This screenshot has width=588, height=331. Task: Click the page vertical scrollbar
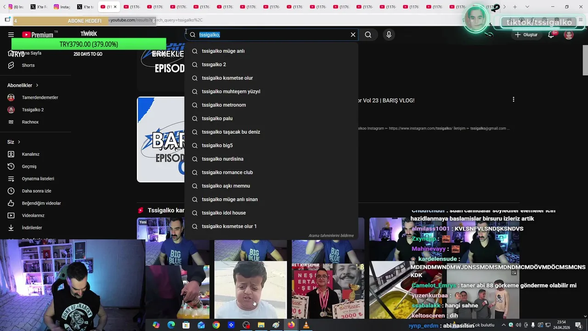(585, 60)
